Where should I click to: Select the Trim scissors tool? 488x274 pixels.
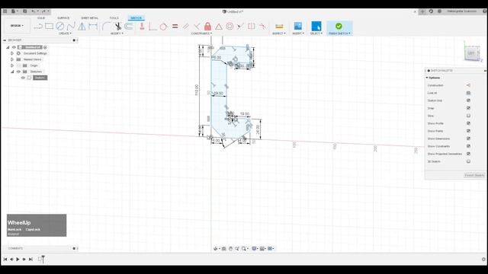pyautogui.click(x=117, y=27)
